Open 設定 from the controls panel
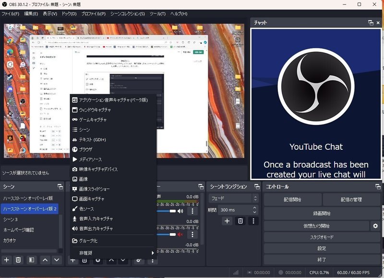Viewport: 384px width, 278px height. coord(322,248)
